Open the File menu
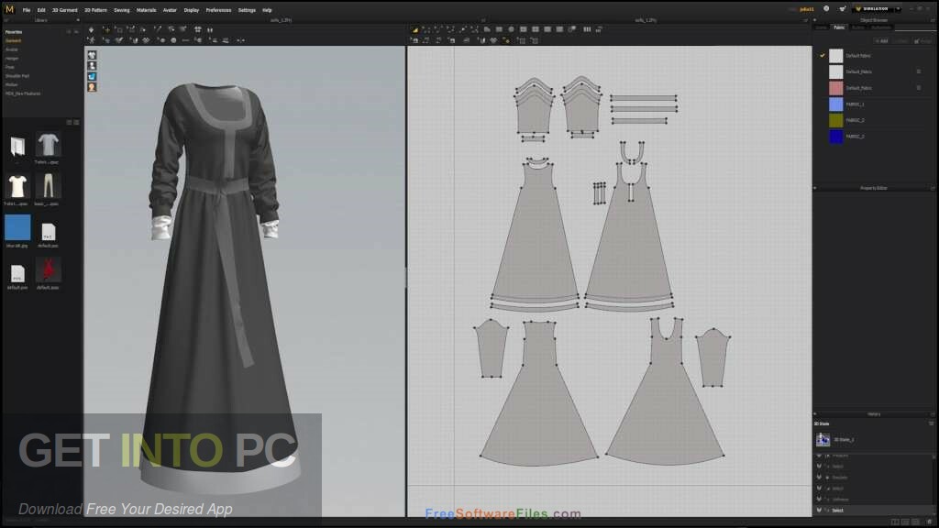Viewport: 939px width, 528px height. (x=27, y=10)
